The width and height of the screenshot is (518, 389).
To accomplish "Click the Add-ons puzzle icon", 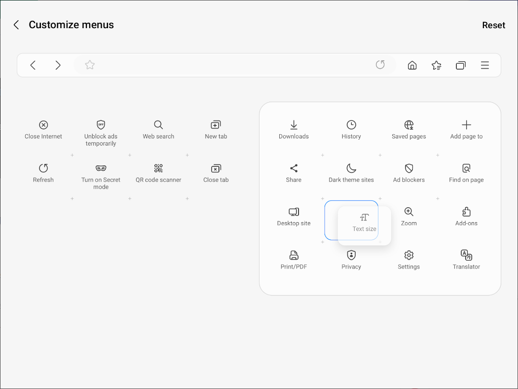I will [466, 212].
